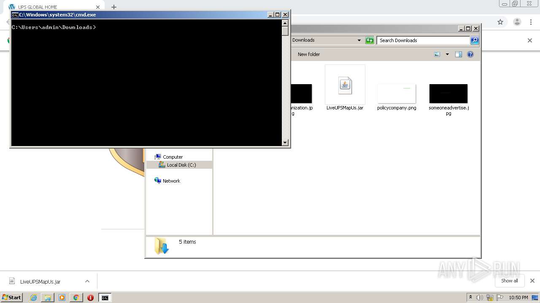
Task: Click the refresh icon in Explorer address bar
Action: pyautogui.click(x=370, y=40)
